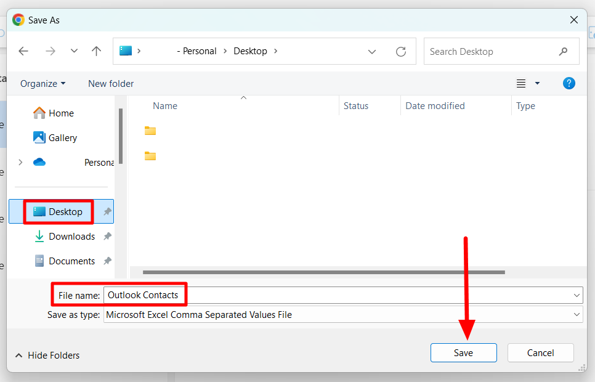Focus the Search Desktop field
595x382 pixels.
click(x=501, y=51)
